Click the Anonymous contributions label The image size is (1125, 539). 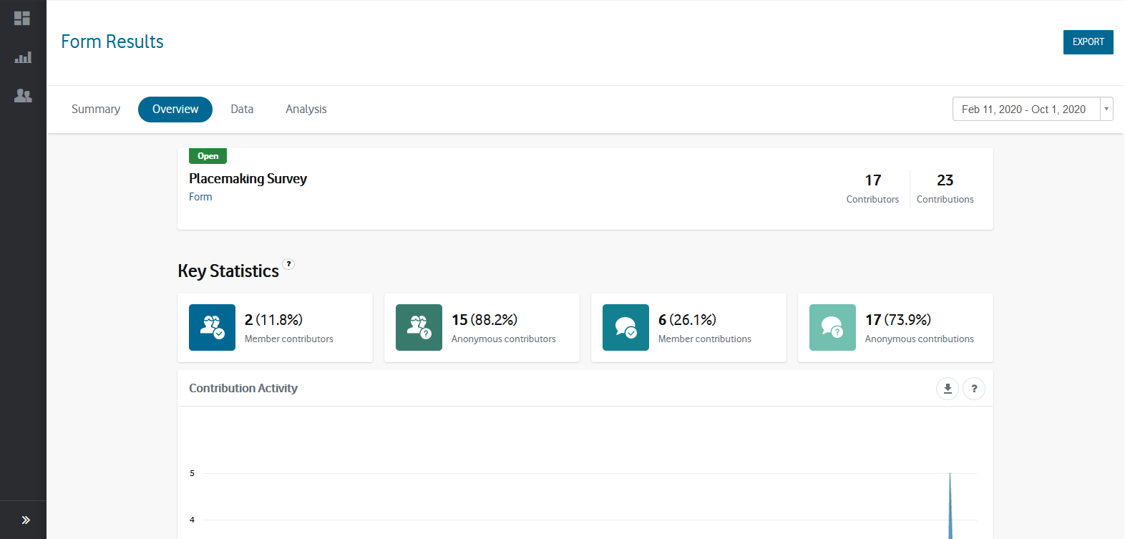(x=920, y=339)
